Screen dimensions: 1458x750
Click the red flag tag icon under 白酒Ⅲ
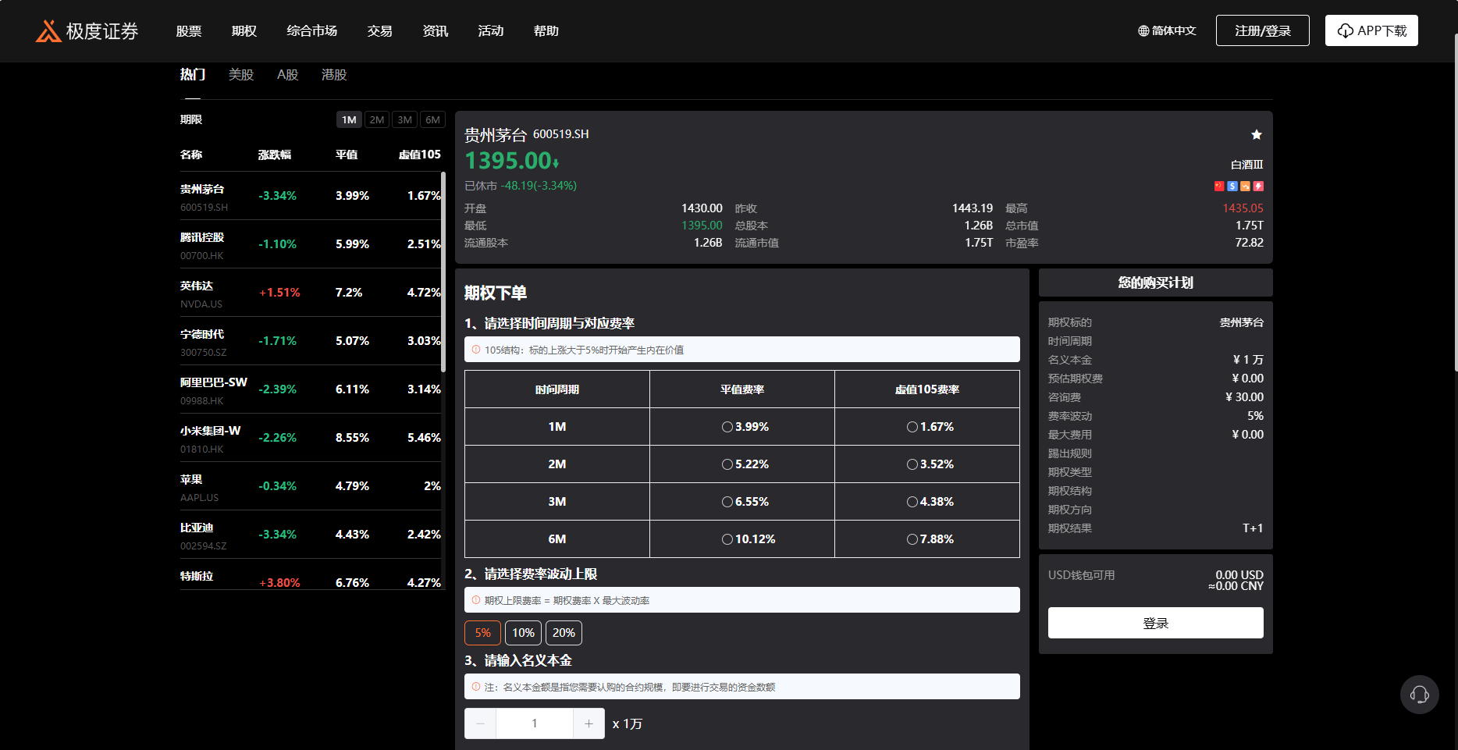[x=1219, y=187]
